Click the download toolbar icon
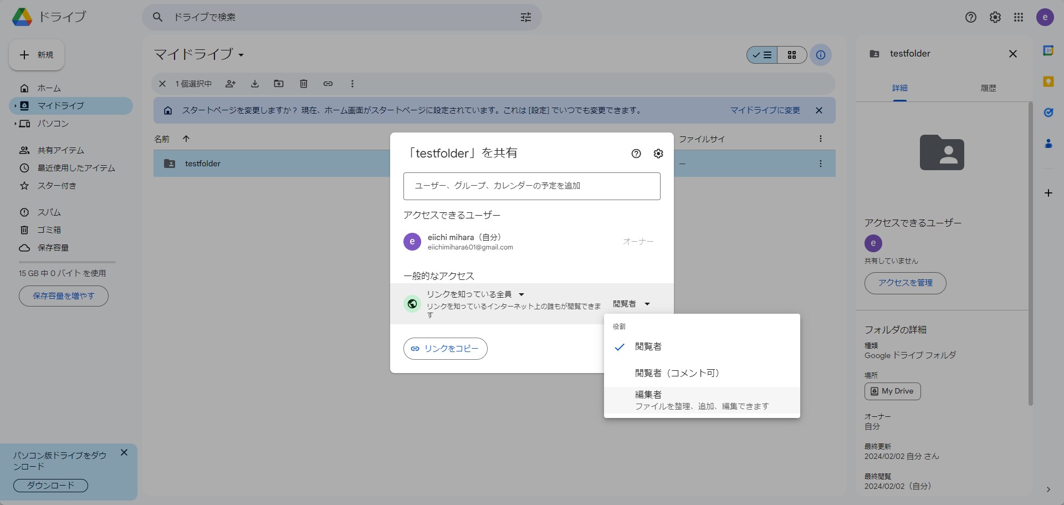The width and height of the screenshot is (1064, 505). (255, 84)
